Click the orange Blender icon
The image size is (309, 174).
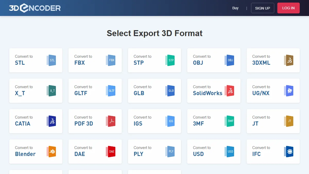click(x=51, y=152)
